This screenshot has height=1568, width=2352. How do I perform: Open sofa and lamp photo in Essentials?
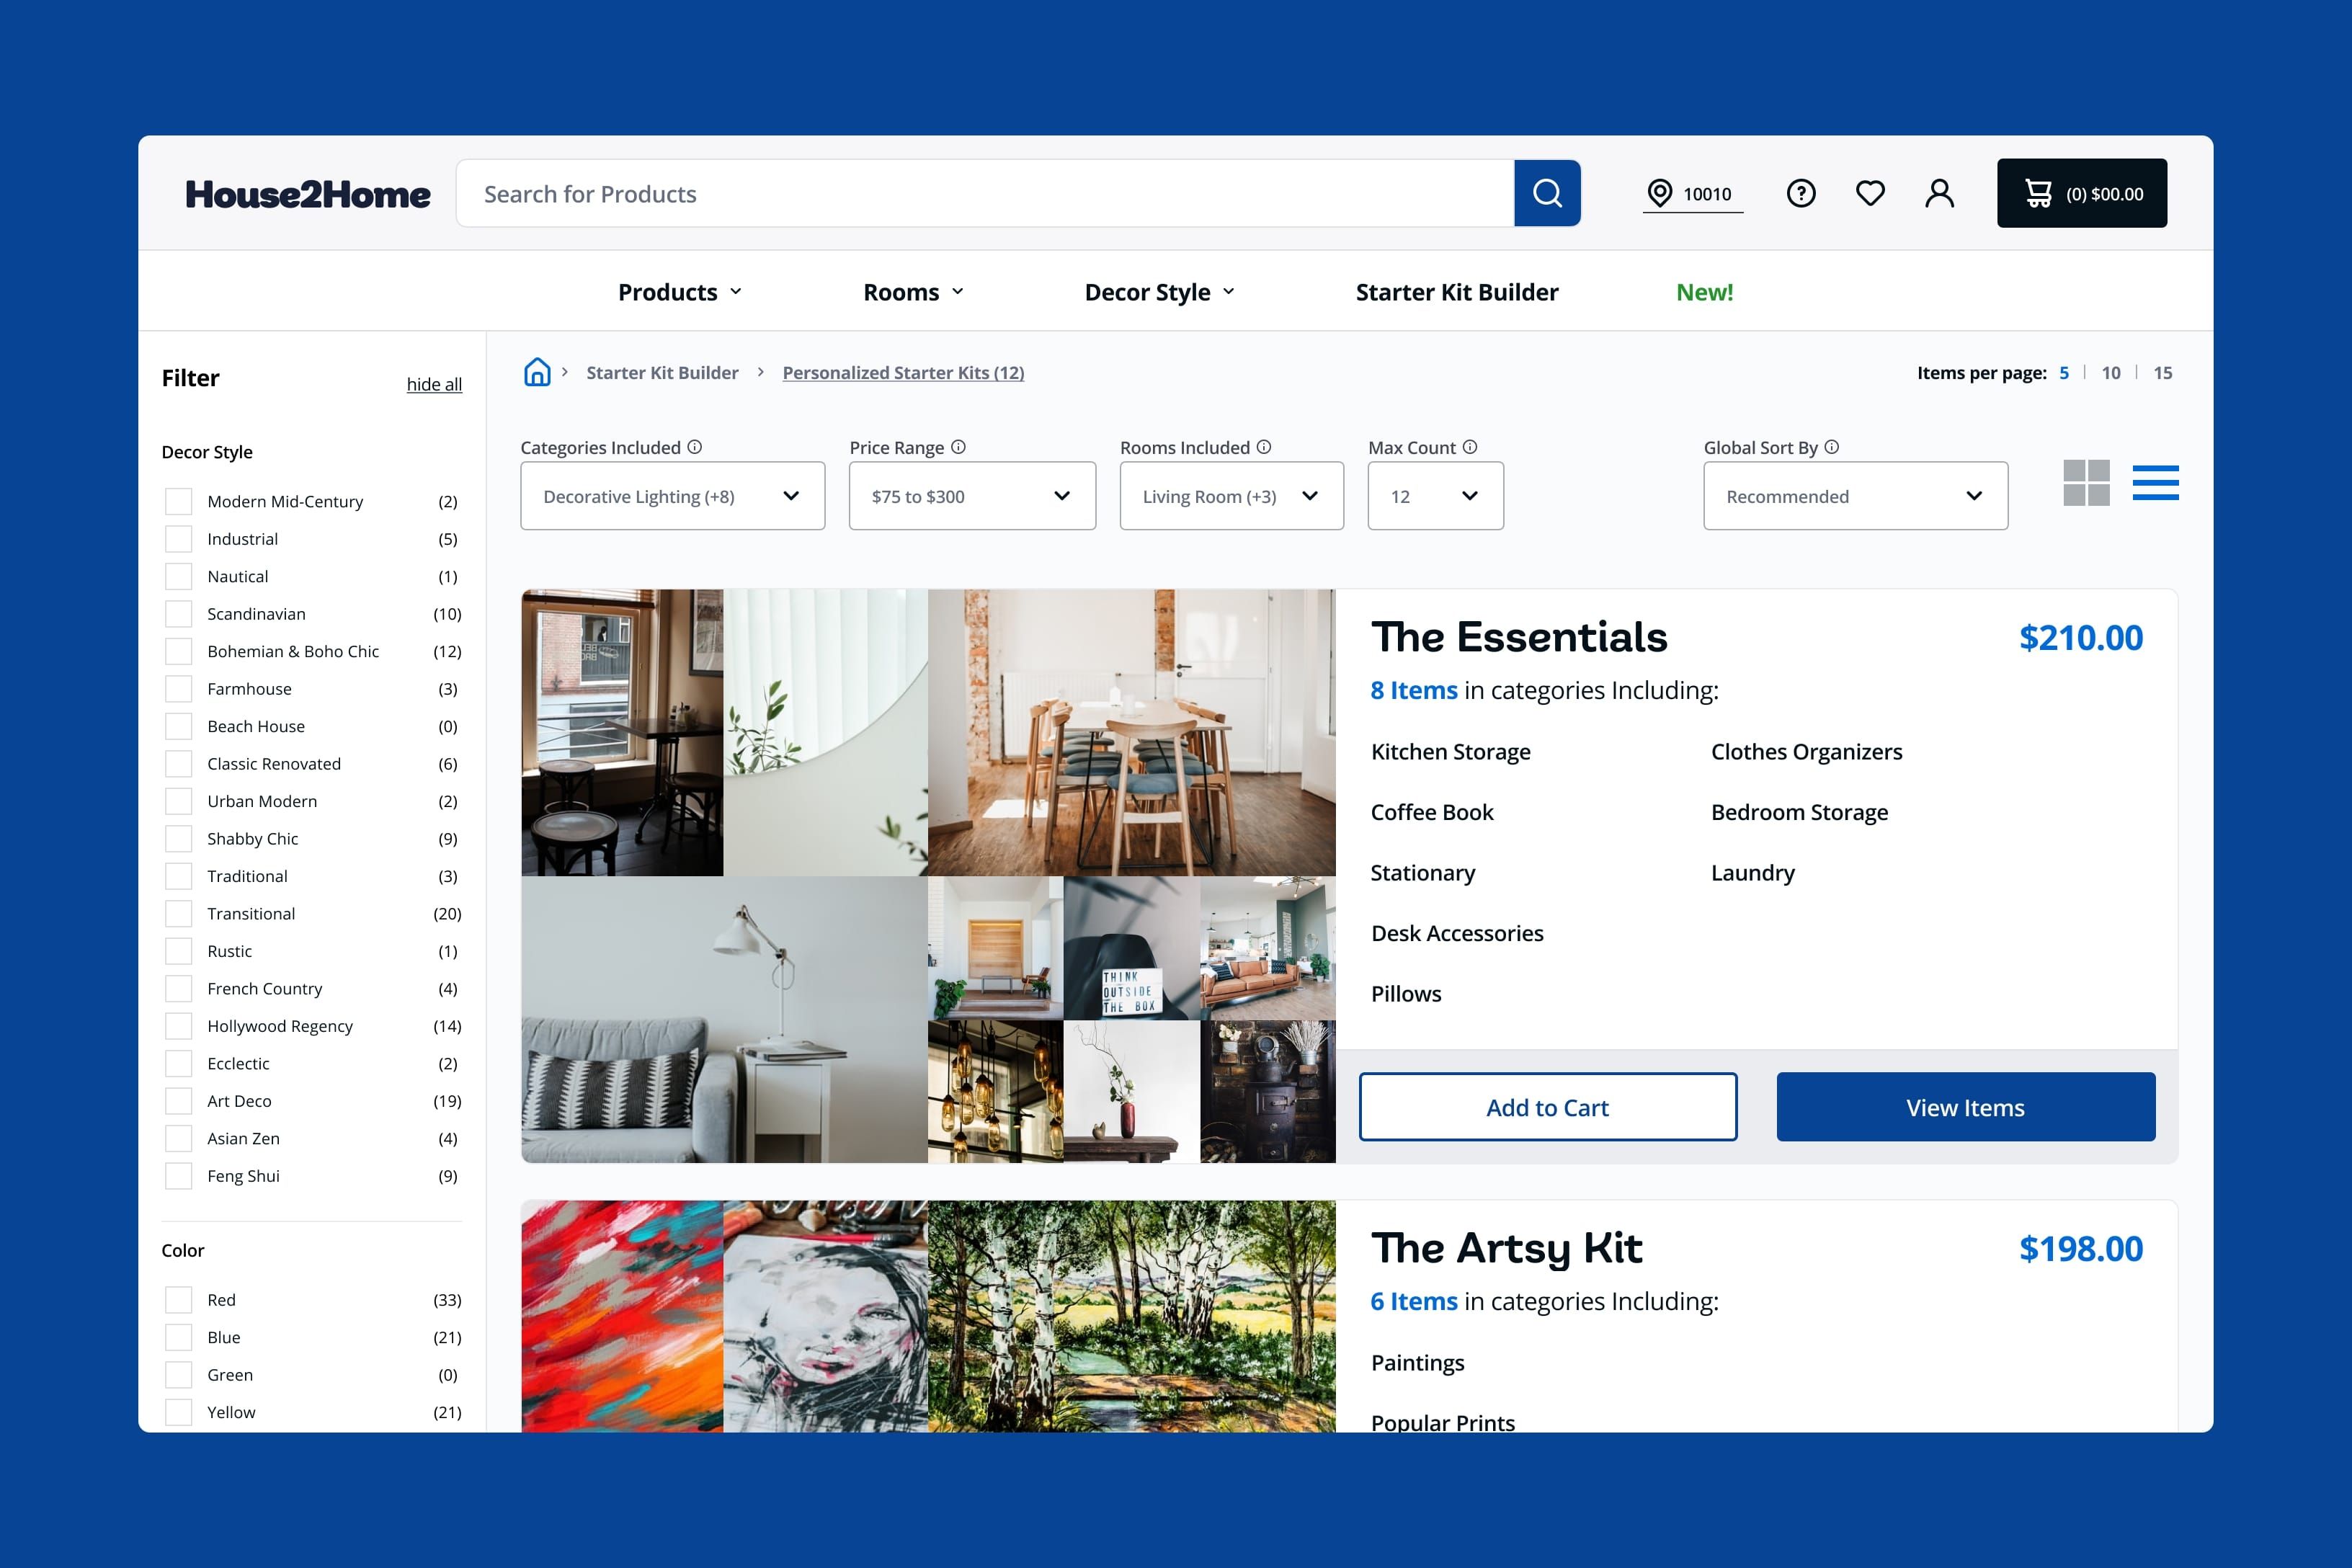pos(724,1019)
